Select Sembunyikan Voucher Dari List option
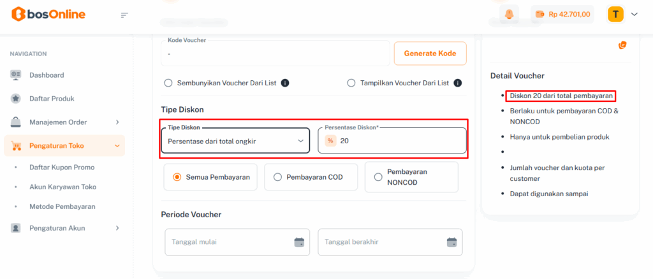This screenshot has height=279, width=653. 168,83
